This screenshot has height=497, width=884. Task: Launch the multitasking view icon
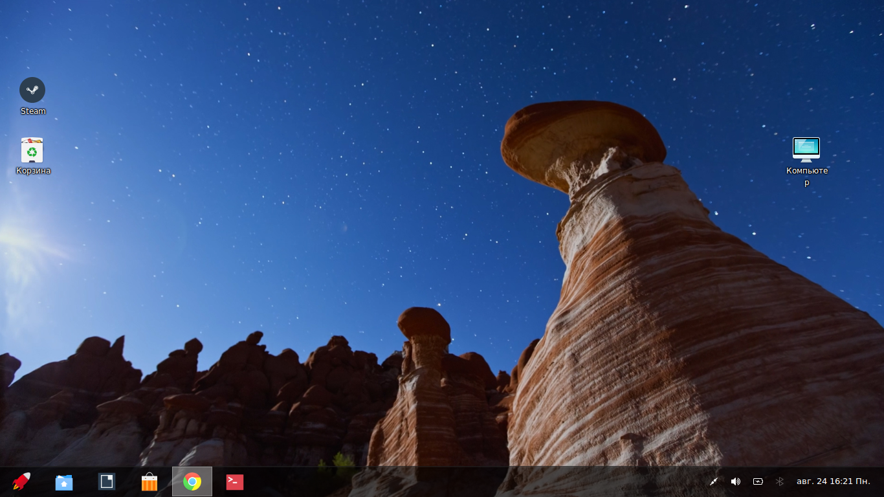(x=107, y=481)
